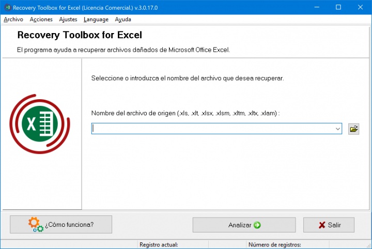372x249 pixels.
Task: Click the Excel recovery logo image
Action: 40,124
